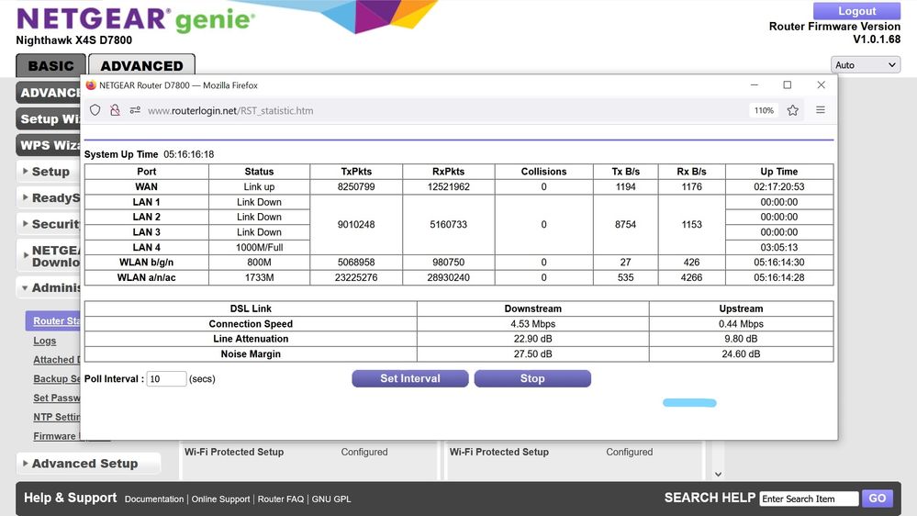This screenshot has height=516, width=917.
Task: Open the site permissions icon in address bar
Action: click(135, 110)
